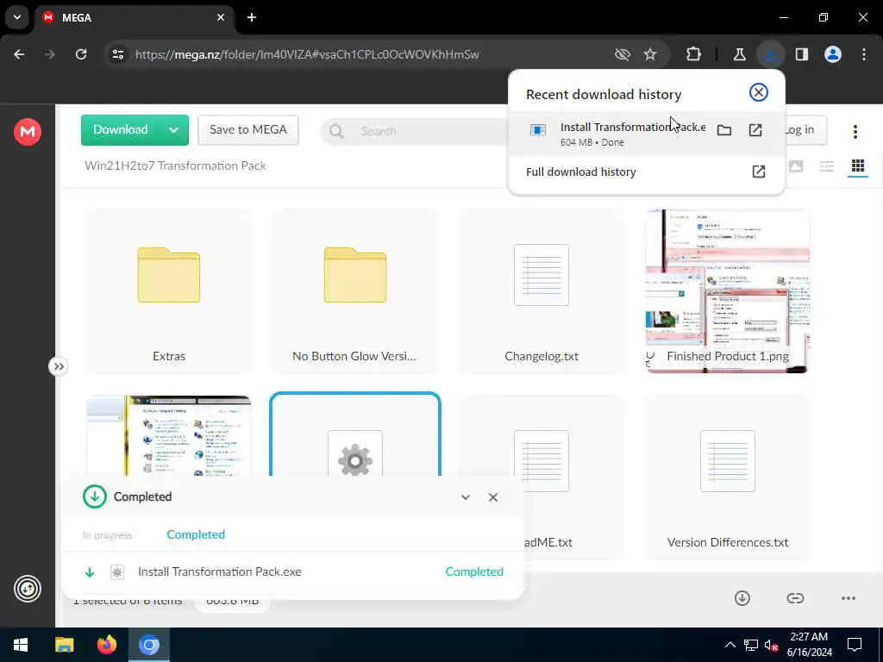Select Finished Product 1.png thumbnail
The width and height of the screenshot is (883, 662).
point(728,291)
